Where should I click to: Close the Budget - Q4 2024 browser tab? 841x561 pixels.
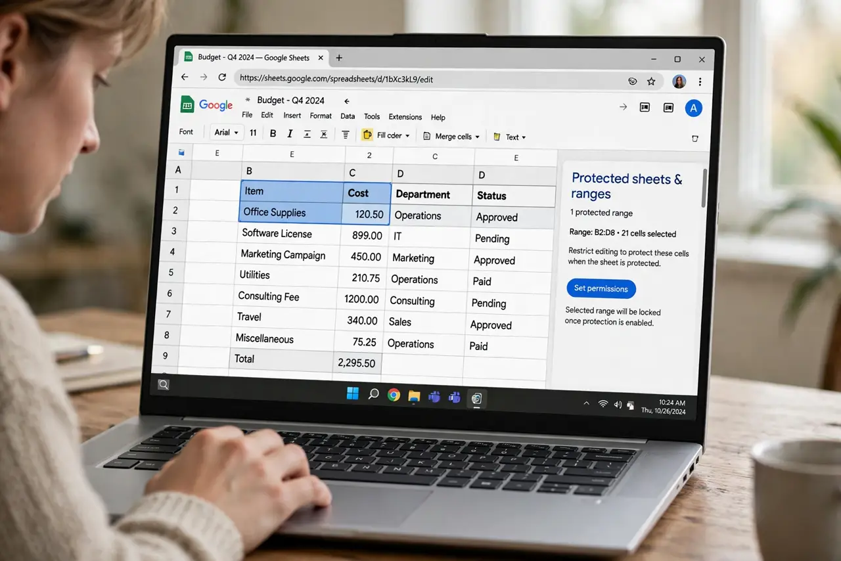(x=322, y=58)
